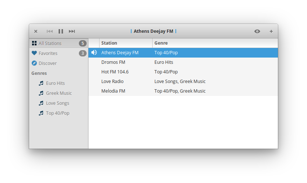Toggle the eye view button
This screenshot has width=307, height=183.
pyautogui.click(x=257, y=31)
